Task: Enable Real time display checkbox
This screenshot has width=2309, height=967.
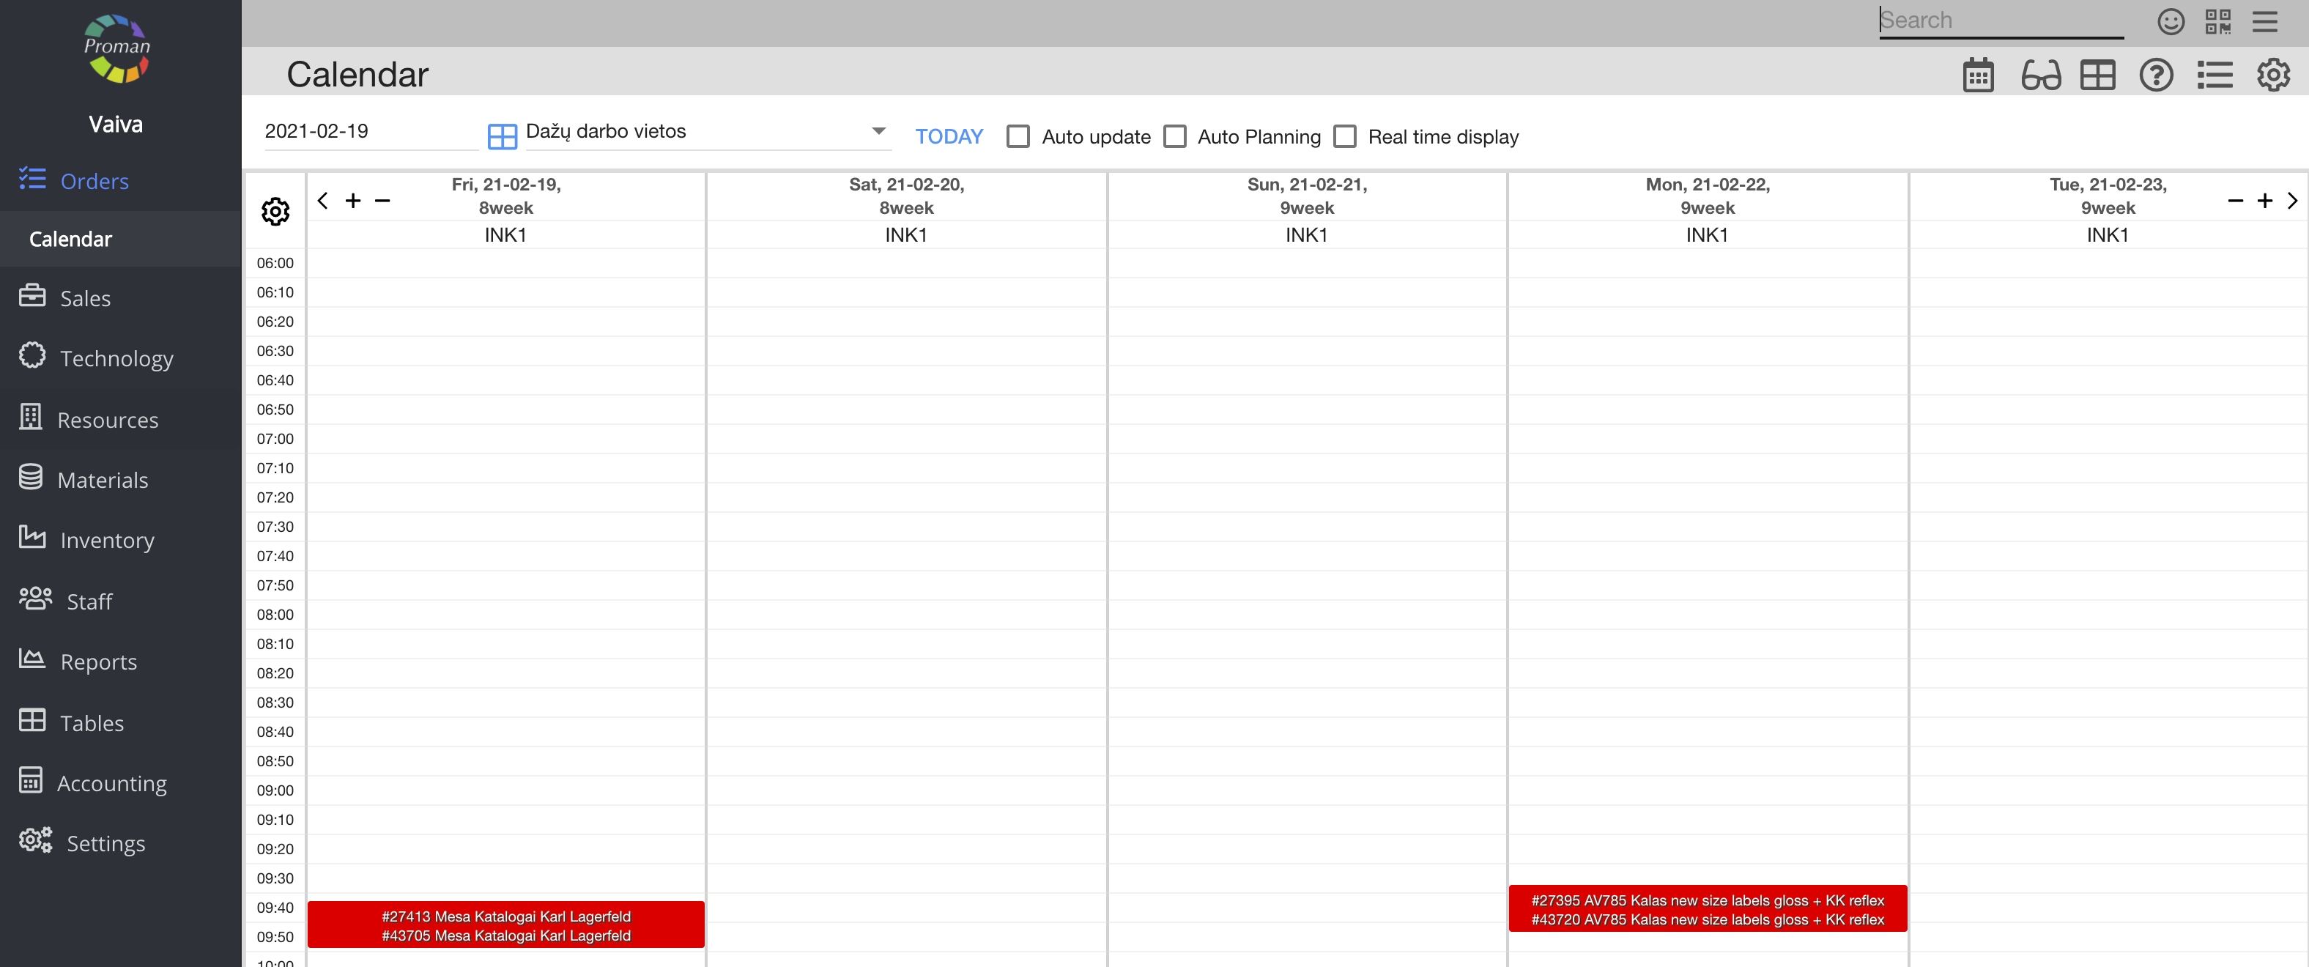Action: pos(1344,137)
